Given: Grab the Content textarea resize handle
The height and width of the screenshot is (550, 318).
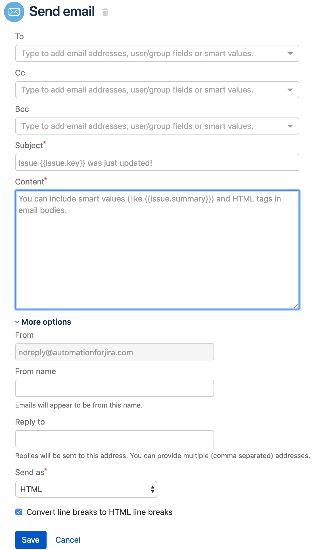Looking at the screenshot, I should click(x=296, y=306).
